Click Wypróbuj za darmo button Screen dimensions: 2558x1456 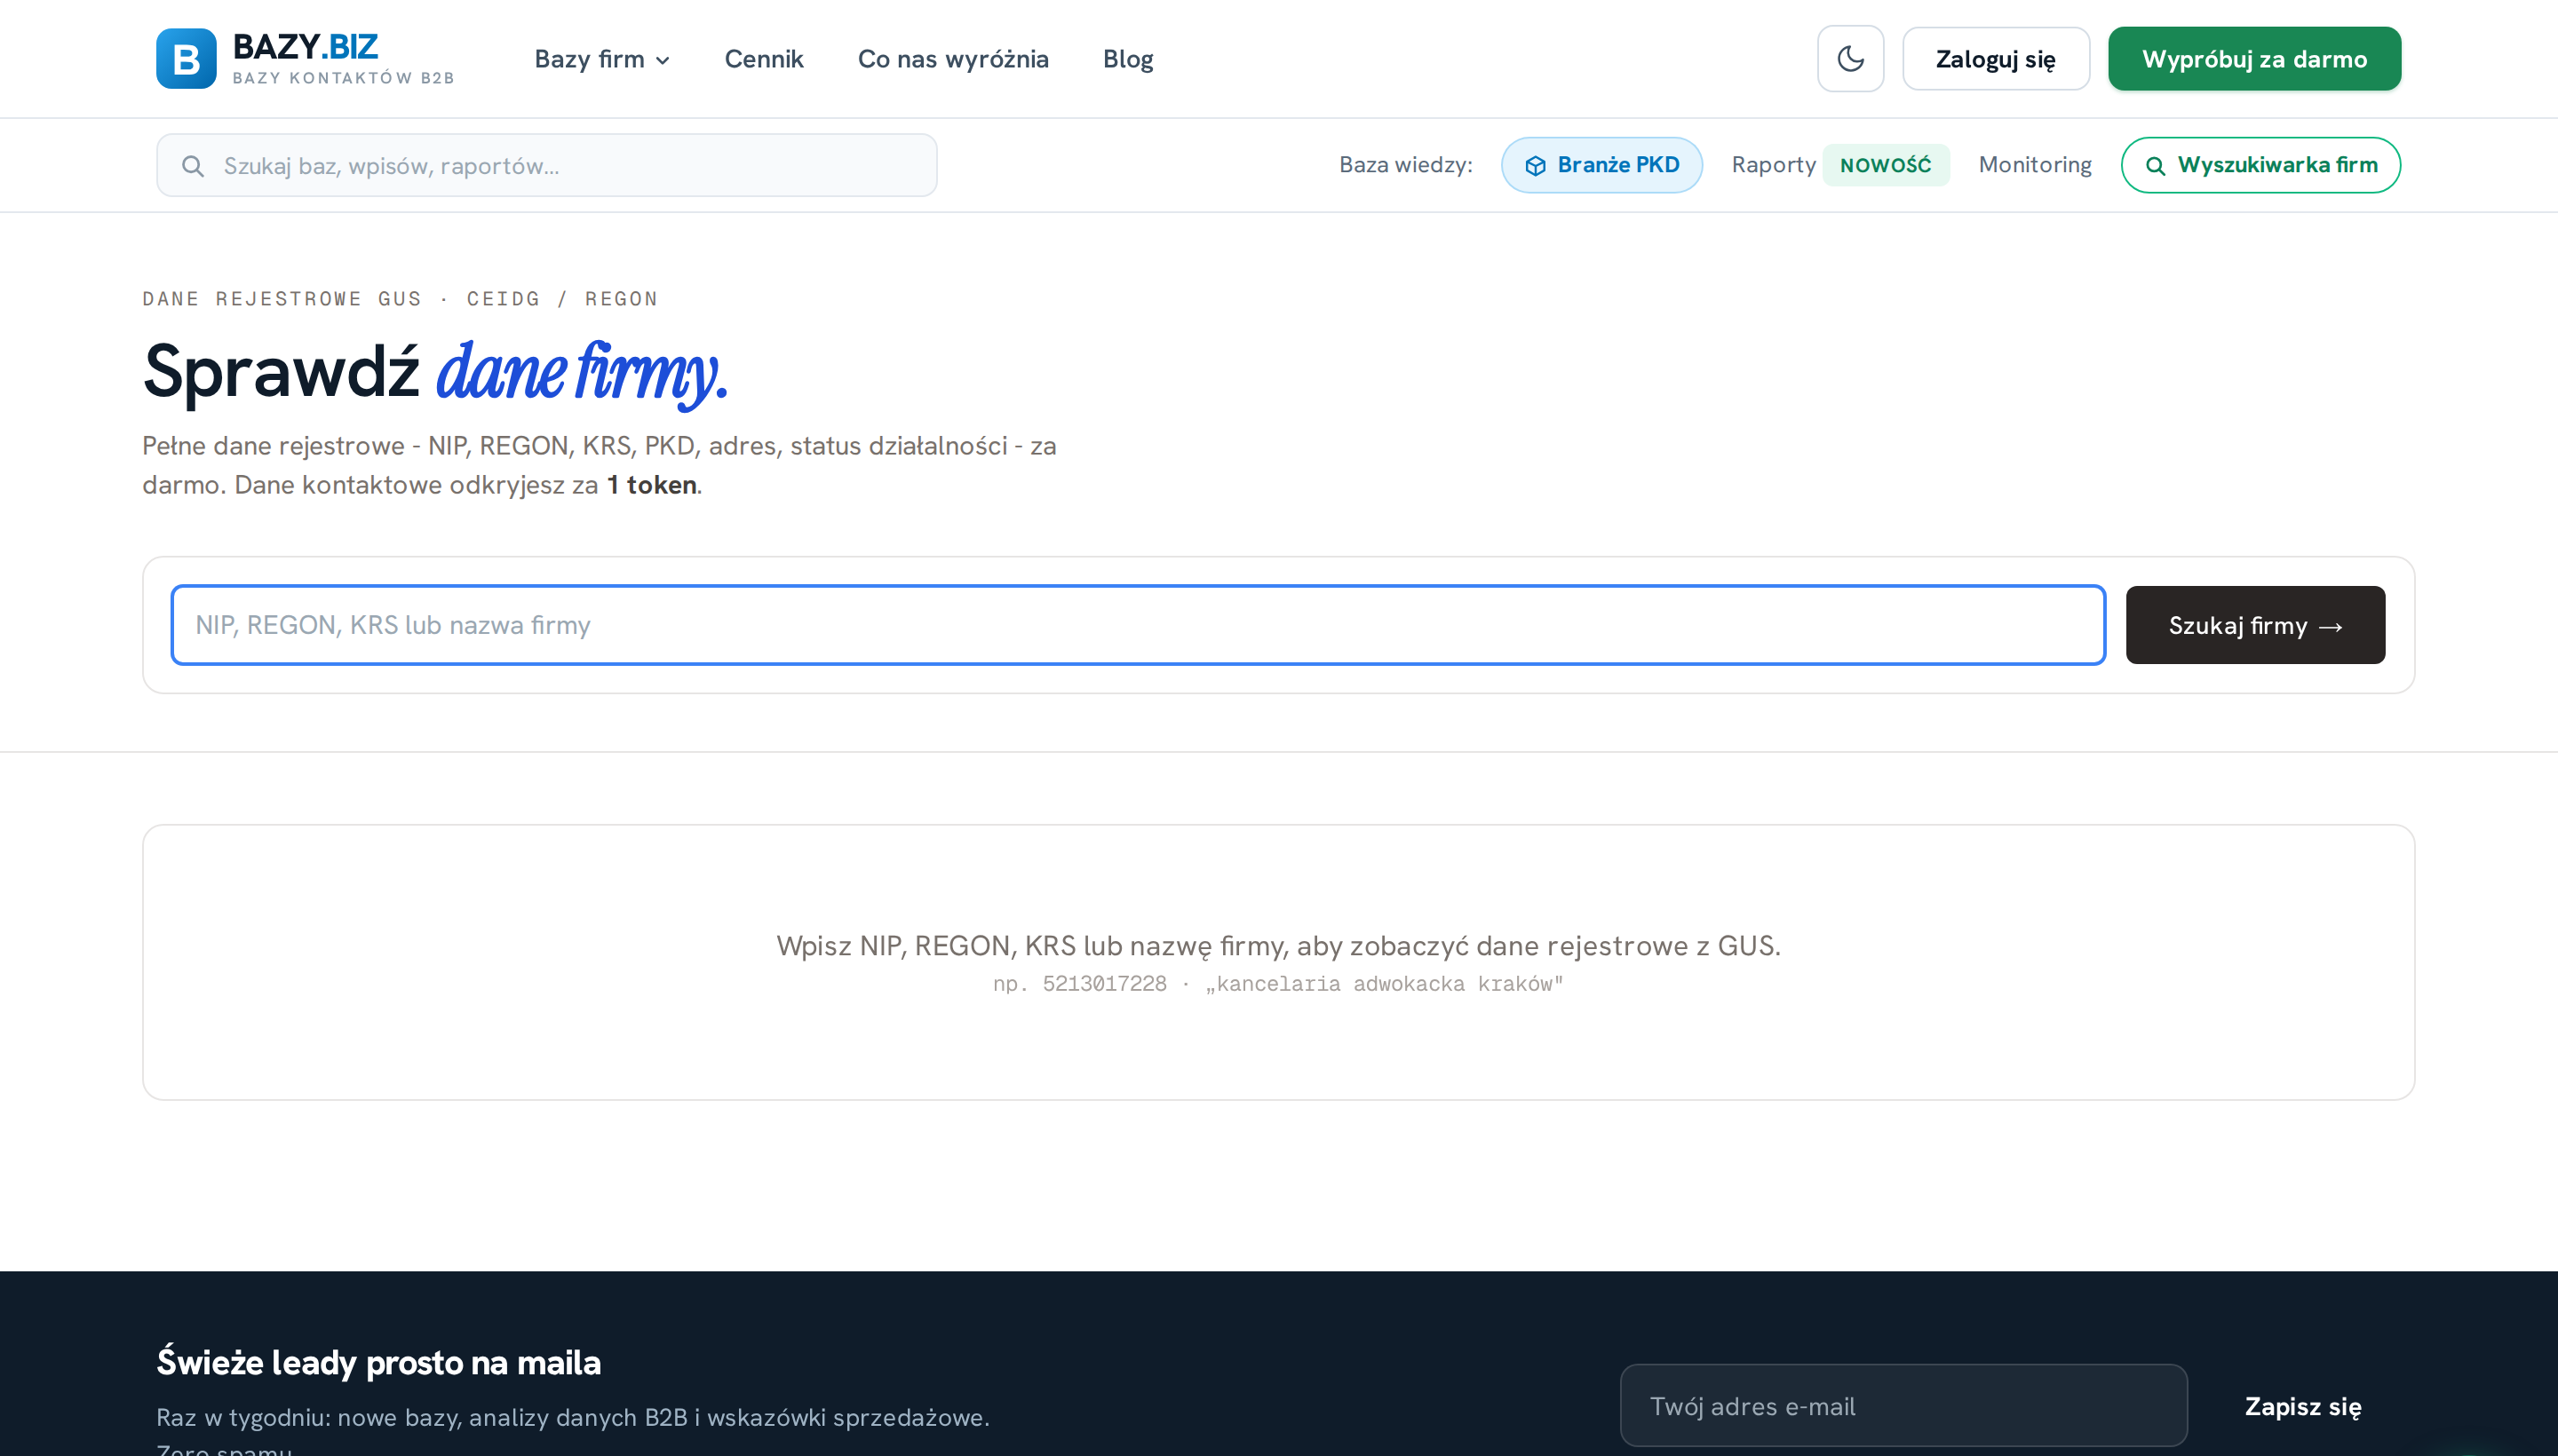(2254, 59)
